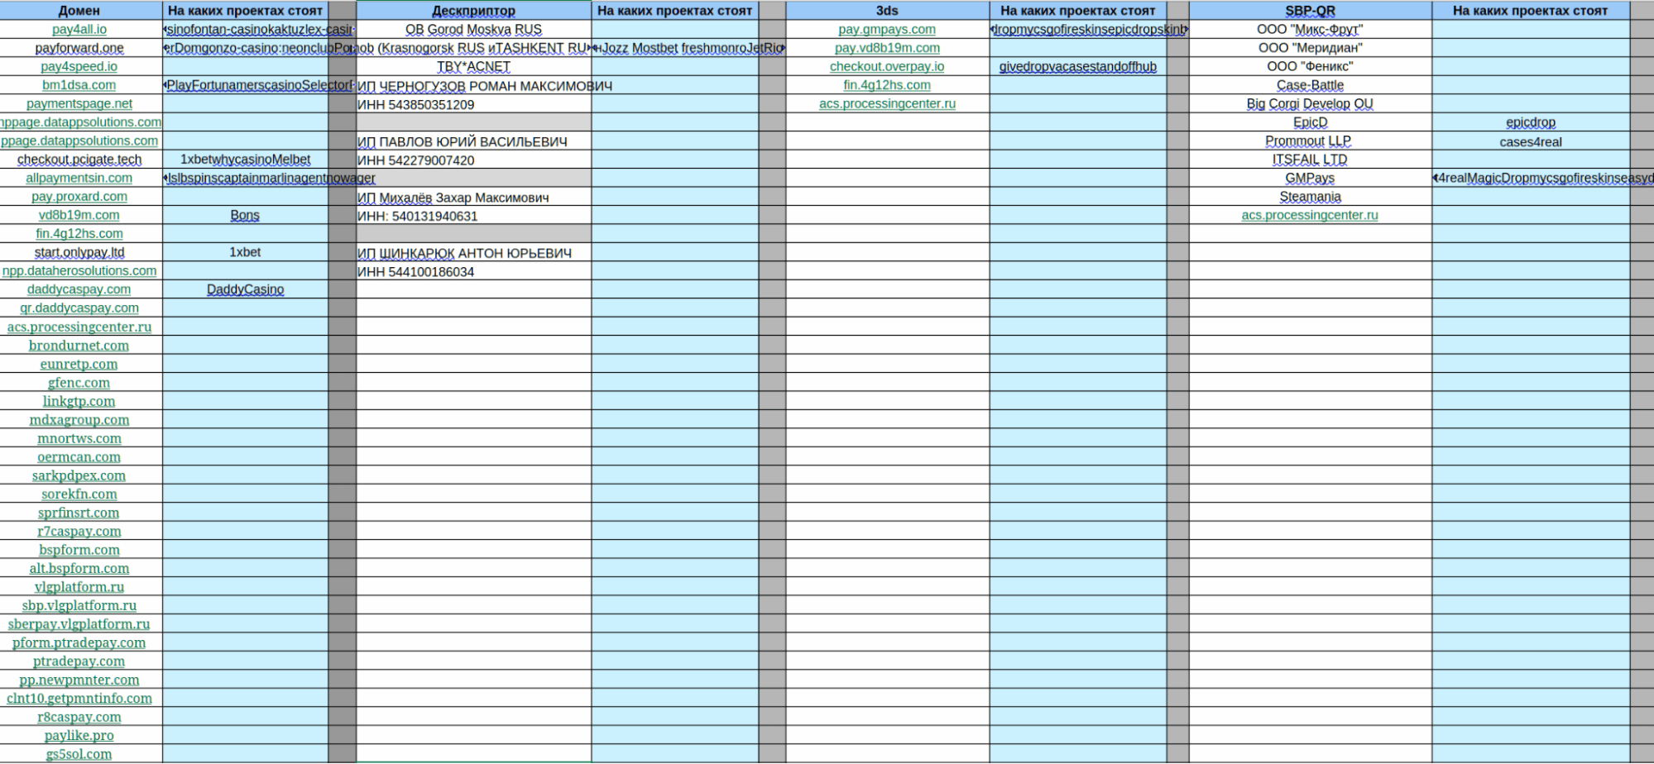Viewport: 1654px width, 764px height.
Task: Follow the oermcan.com link
Action: (x=79, y=457)
